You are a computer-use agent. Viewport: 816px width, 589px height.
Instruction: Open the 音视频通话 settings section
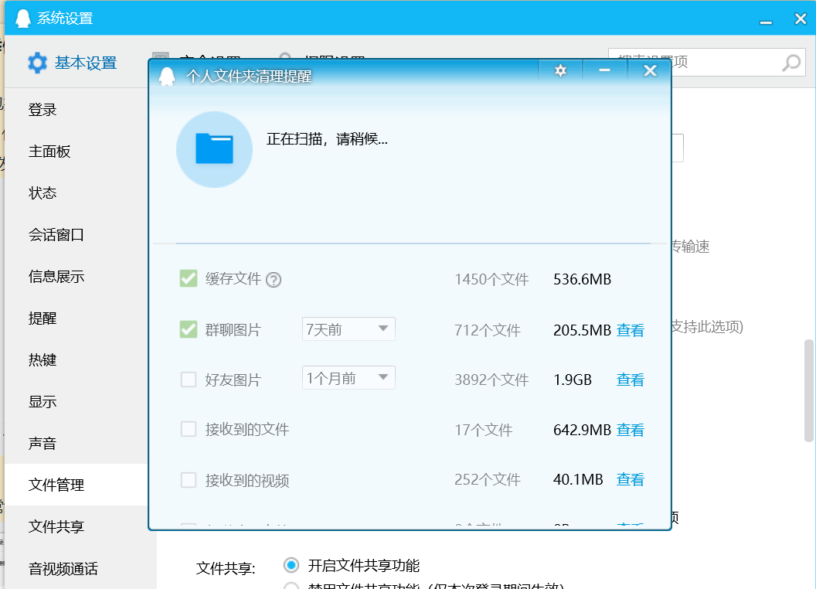[x=63, y=568]
